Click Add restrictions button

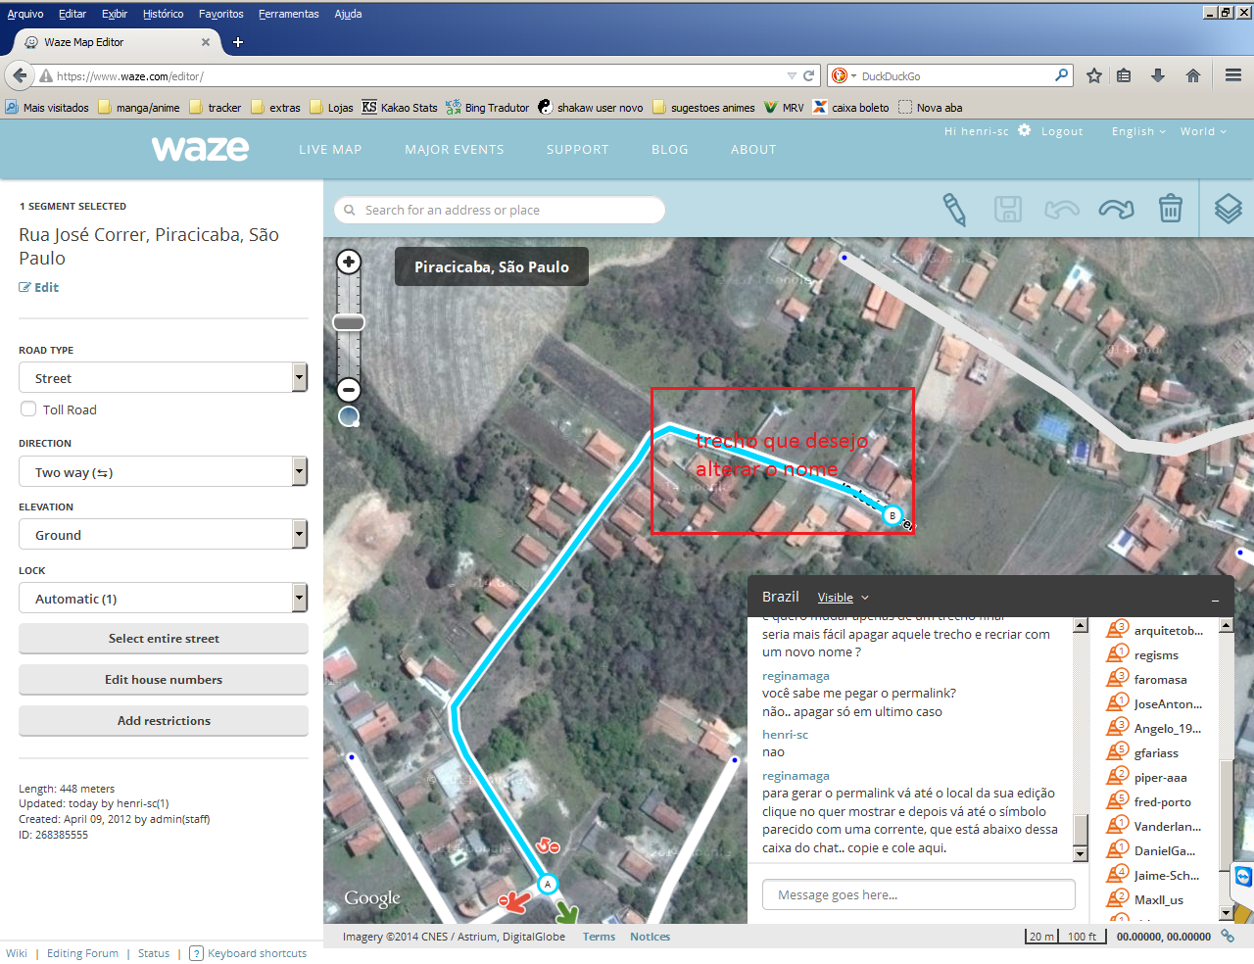[164, 720]
